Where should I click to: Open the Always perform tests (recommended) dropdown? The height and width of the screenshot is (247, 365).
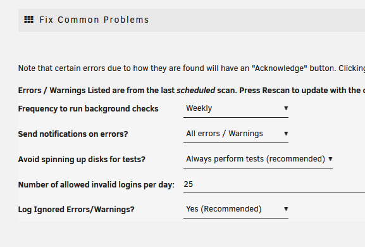[258, 159]
